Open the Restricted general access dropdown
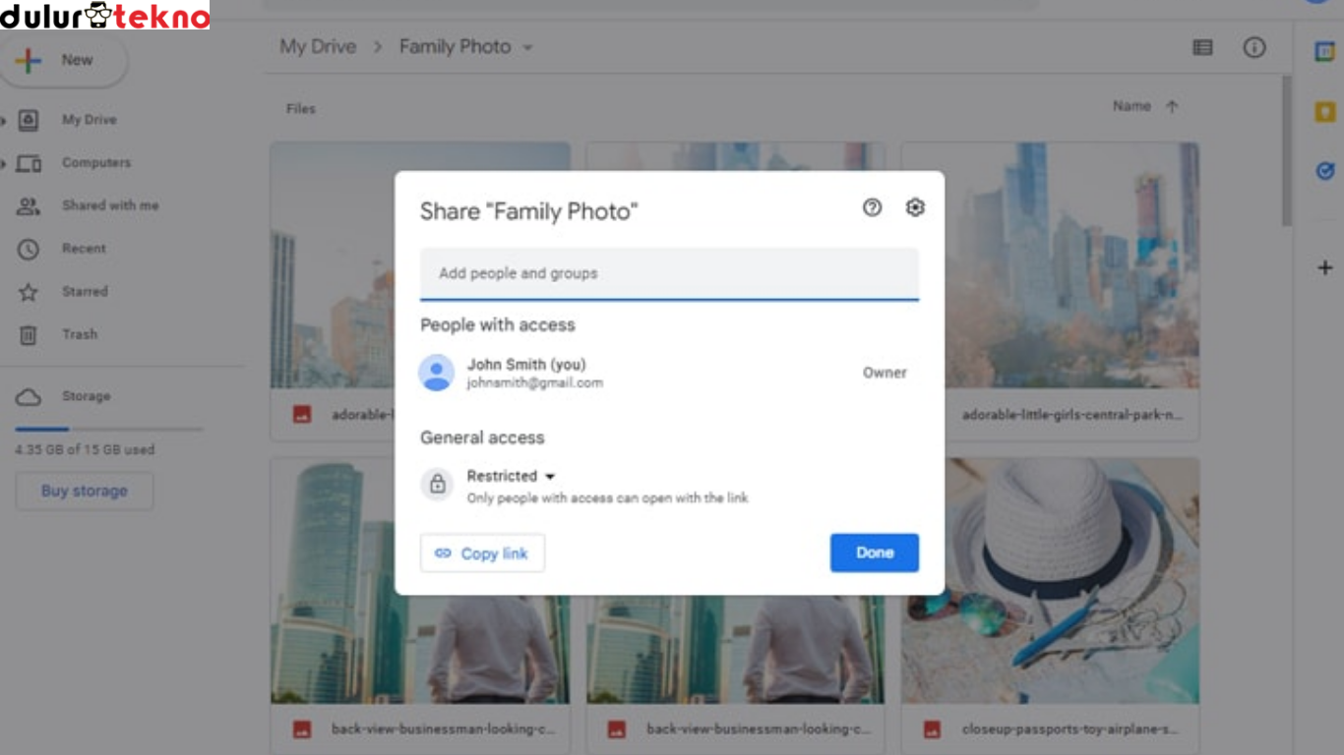 tap(511, 476)
